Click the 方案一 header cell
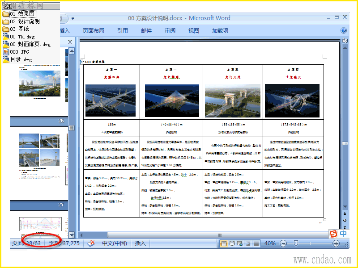This screenshot has height=268, width=358. click(111, 73)
